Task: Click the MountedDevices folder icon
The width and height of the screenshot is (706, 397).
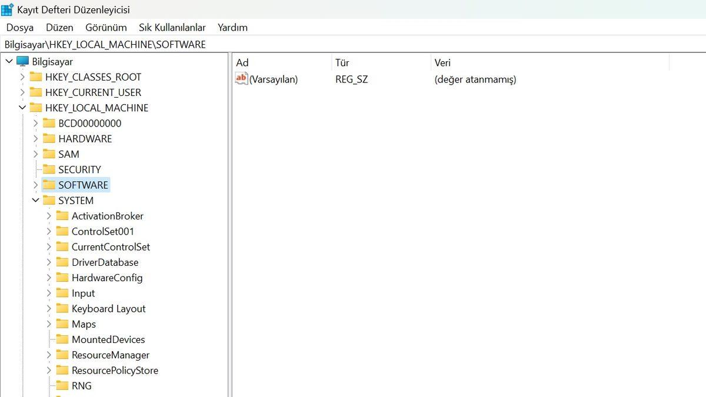Action: 62,339
